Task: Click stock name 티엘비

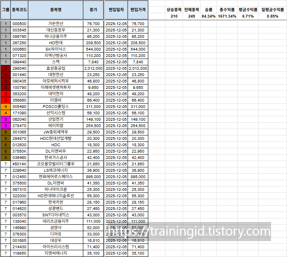Action: [56, 100]
